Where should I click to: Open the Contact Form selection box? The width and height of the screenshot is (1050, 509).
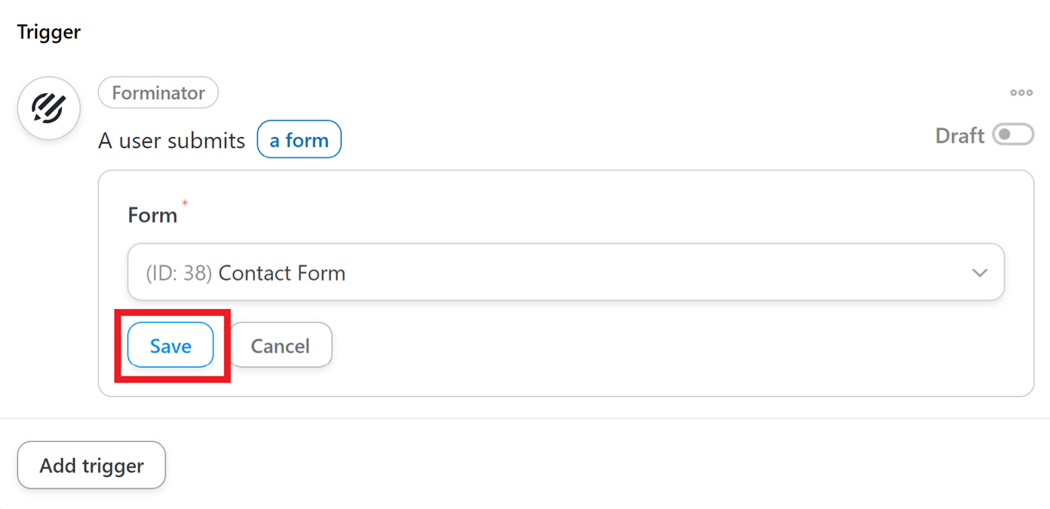(566, 272)
